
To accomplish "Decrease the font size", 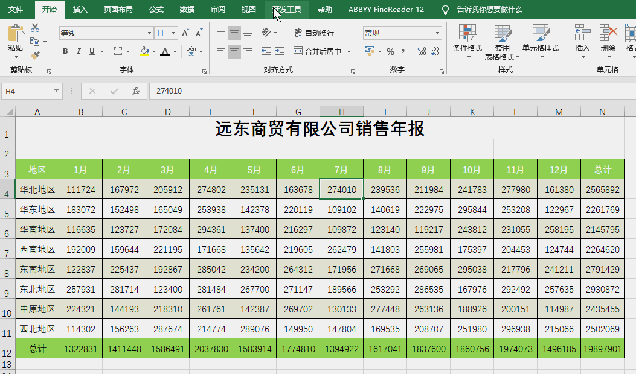I will pos(199,33).
